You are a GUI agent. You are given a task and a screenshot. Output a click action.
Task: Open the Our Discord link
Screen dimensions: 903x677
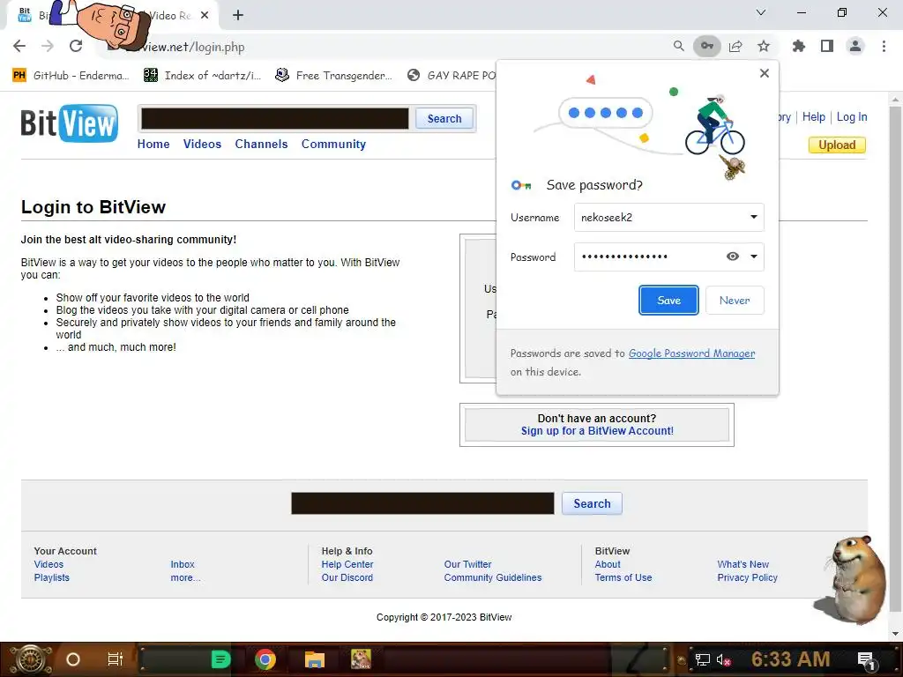coord(347,577)
